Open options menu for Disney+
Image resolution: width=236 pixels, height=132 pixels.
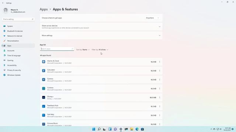(160, 98)
